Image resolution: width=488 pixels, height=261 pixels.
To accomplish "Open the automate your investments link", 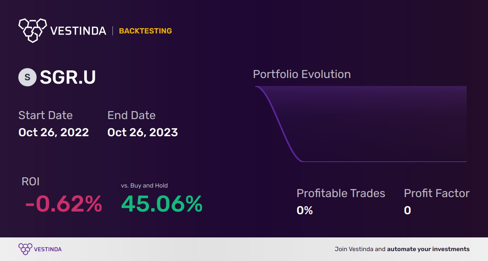I will pos(429,249).
